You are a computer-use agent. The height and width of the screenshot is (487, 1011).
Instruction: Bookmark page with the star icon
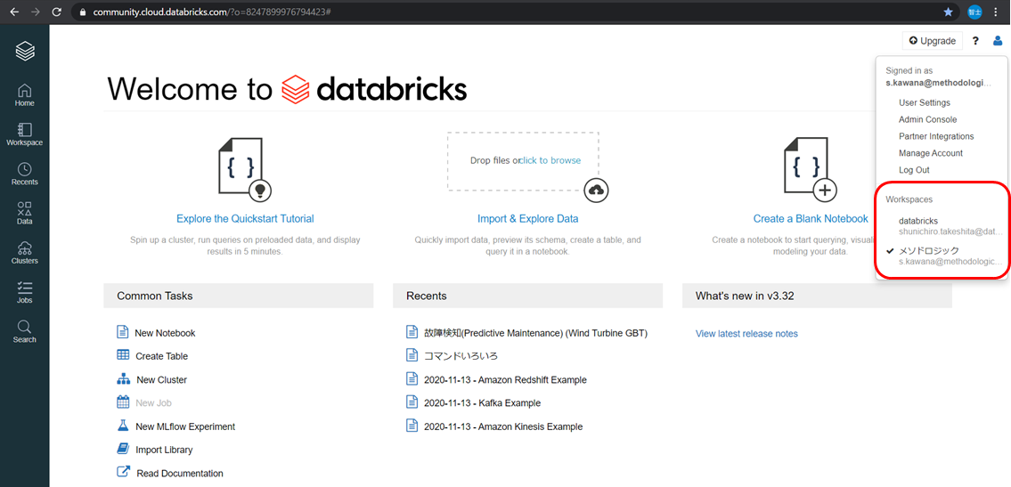(x=949, y=12)
